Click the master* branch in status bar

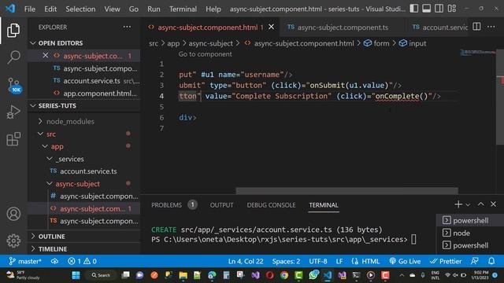coord(25,261)
